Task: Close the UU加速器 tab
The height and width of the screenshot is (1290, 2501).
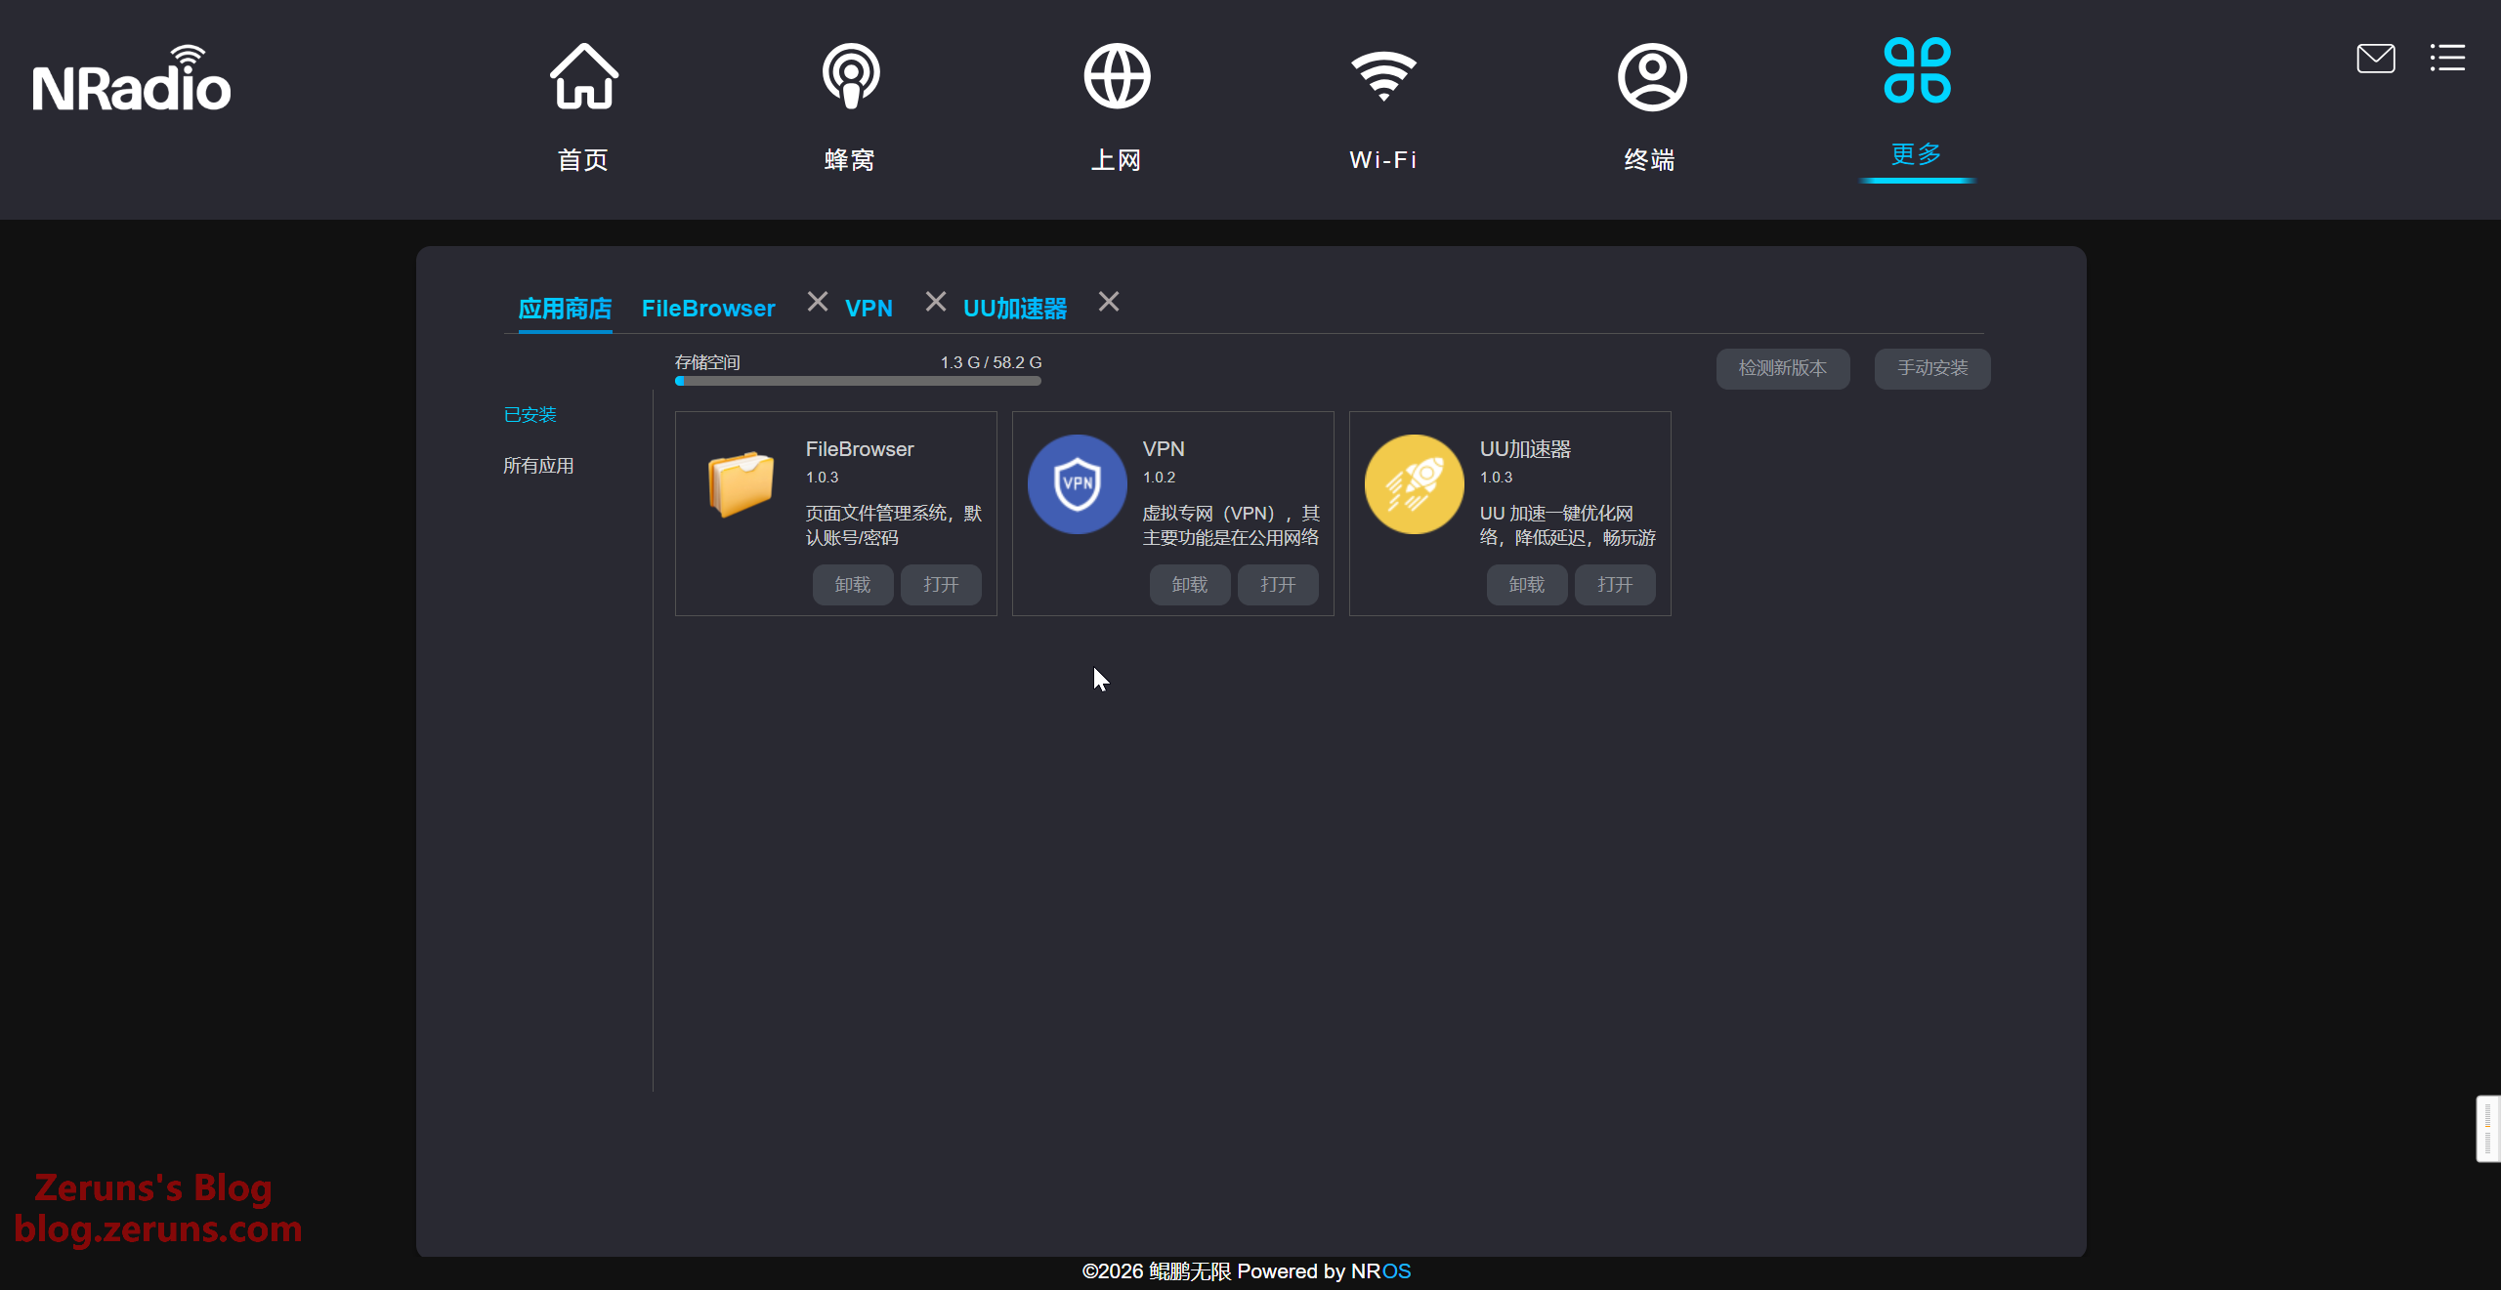Action: pos(1109,302)
